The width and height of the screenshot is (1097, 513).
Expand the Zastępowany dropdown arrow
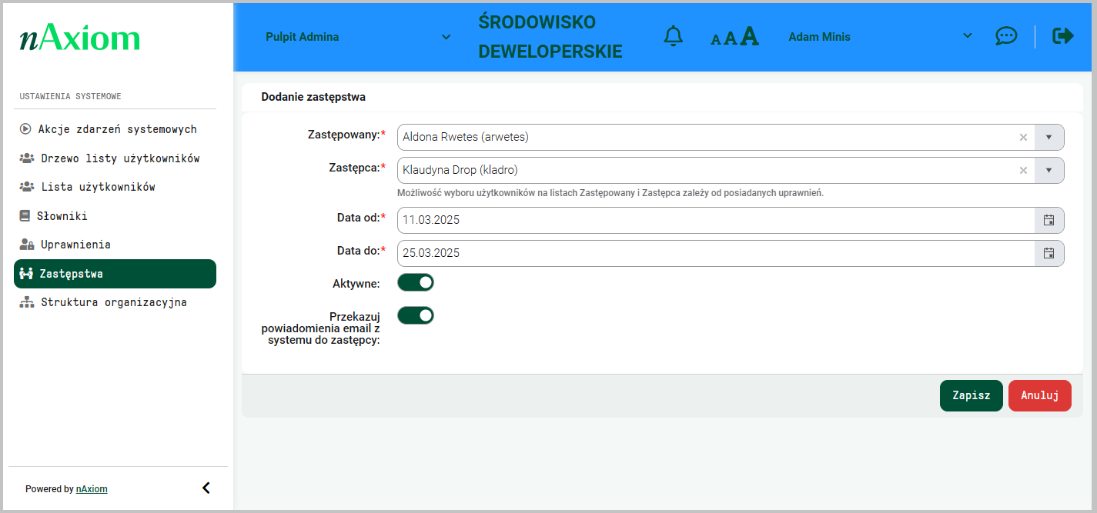1049,138
